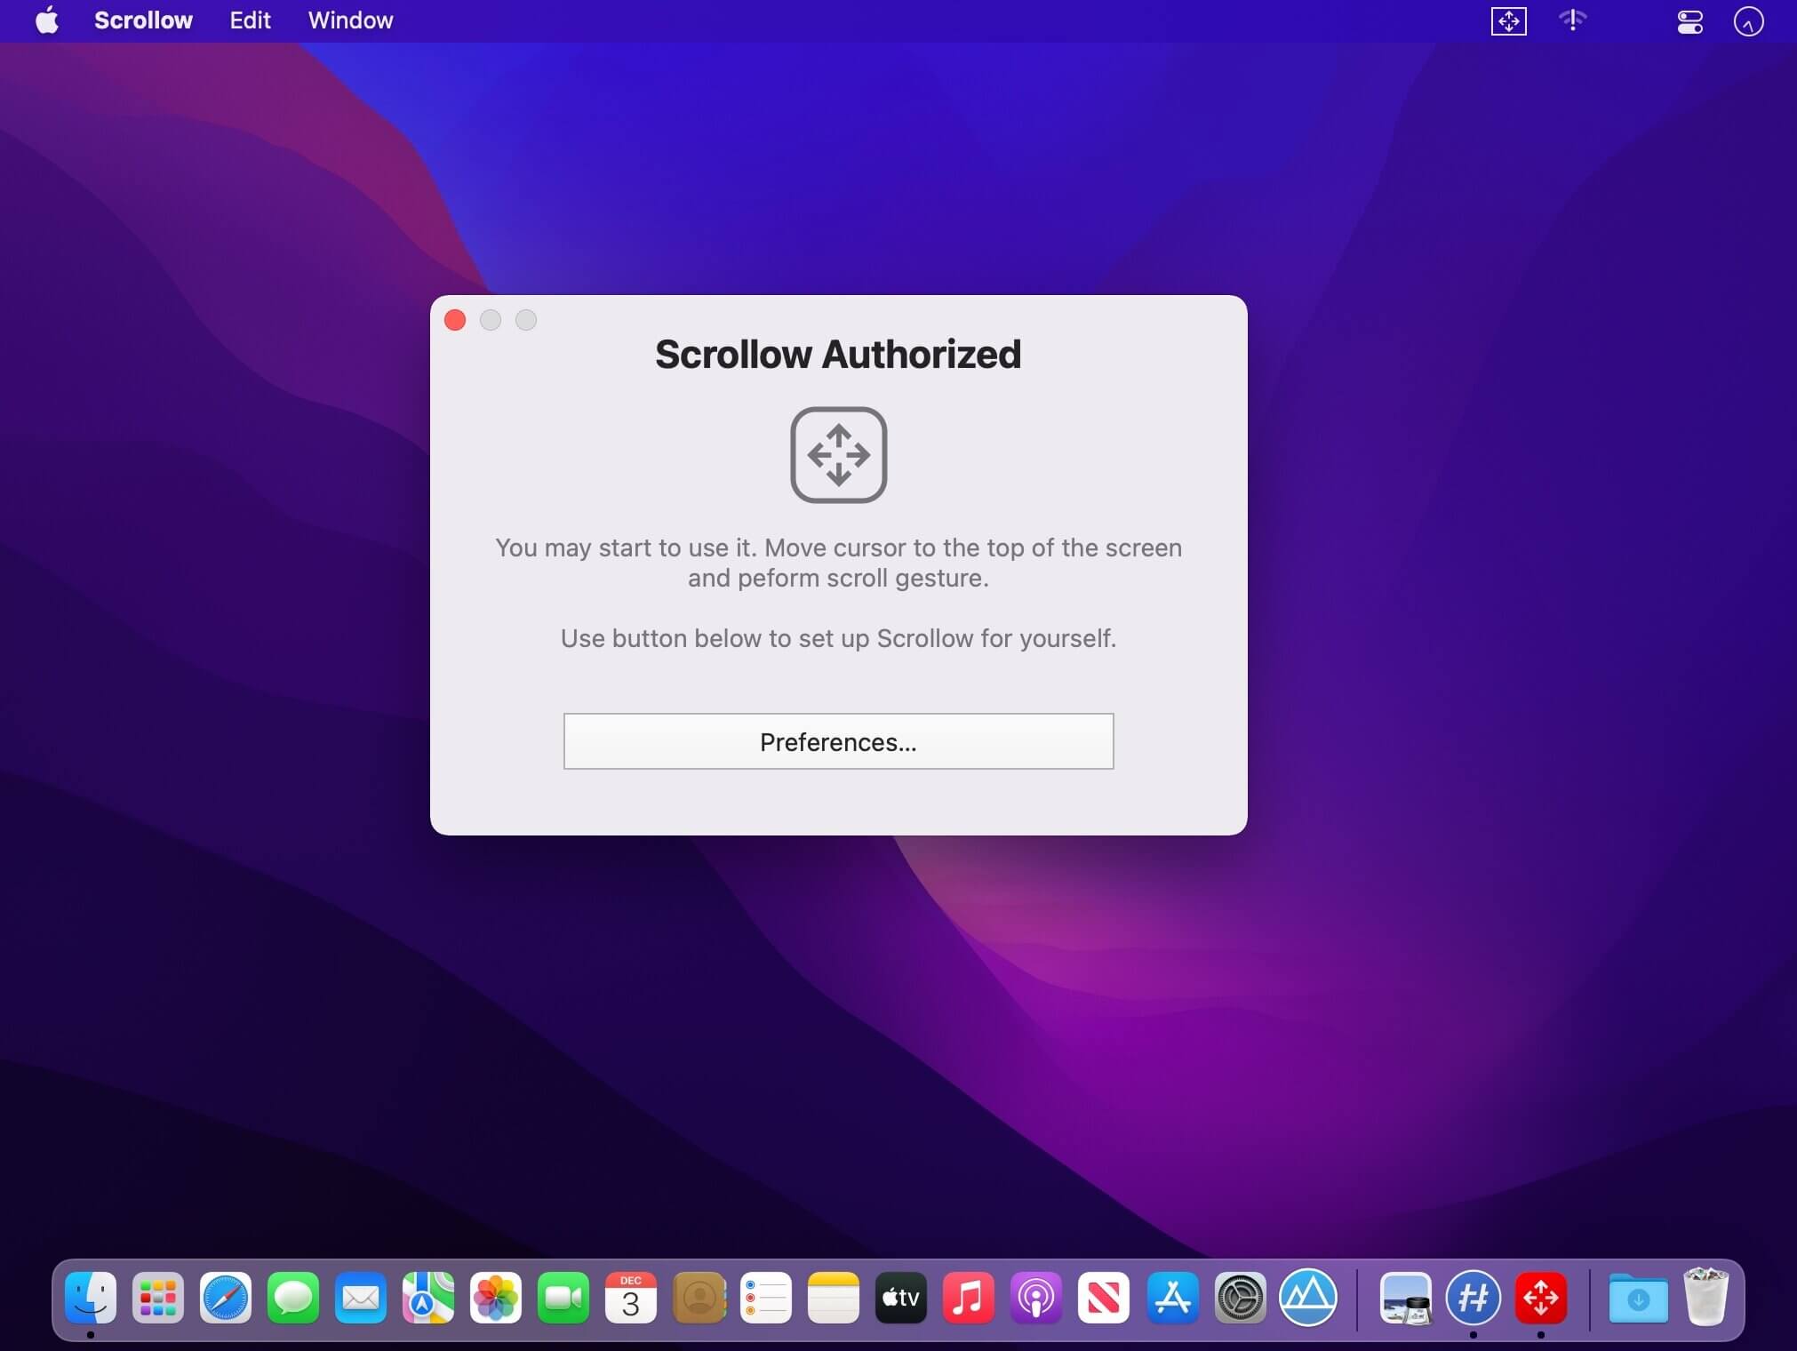Open the Apple menu

tap(47, 20)
